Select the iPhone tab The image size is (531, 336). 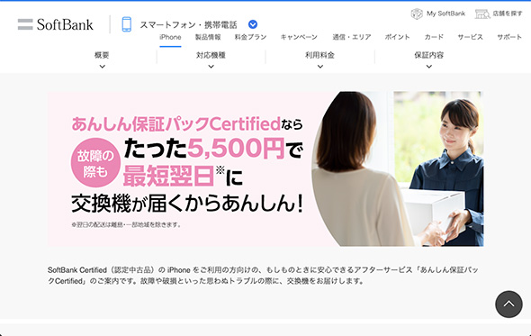click(x=170, y=37)
